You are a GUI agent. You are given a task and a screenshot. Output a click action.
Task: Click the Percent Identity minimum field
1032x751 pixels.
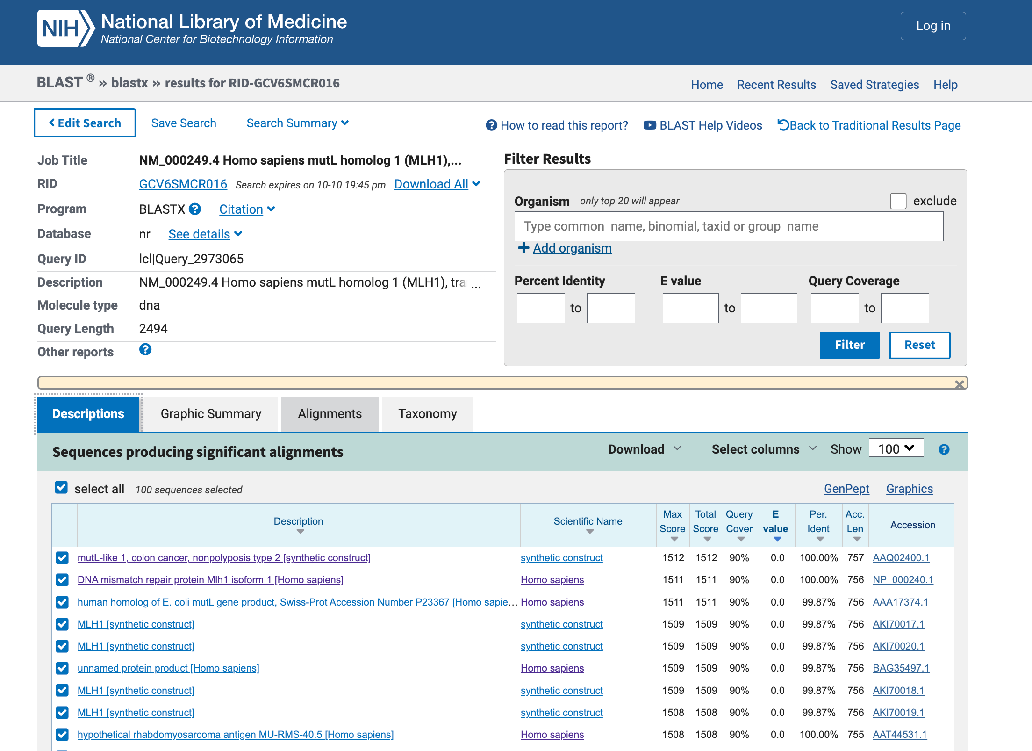click(x=540, y=308)
